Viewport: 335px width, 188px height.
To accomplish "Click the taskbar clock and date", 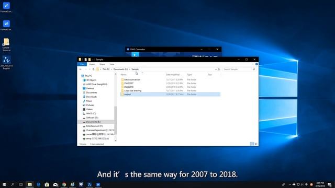I will pyautogui.click(x=320, y=184).
